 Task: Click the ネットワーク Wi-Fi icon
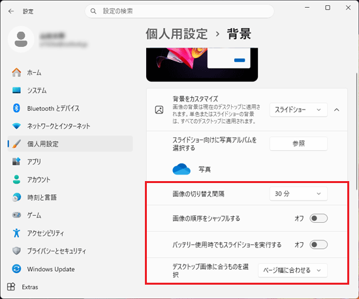(x=16, y=126)
